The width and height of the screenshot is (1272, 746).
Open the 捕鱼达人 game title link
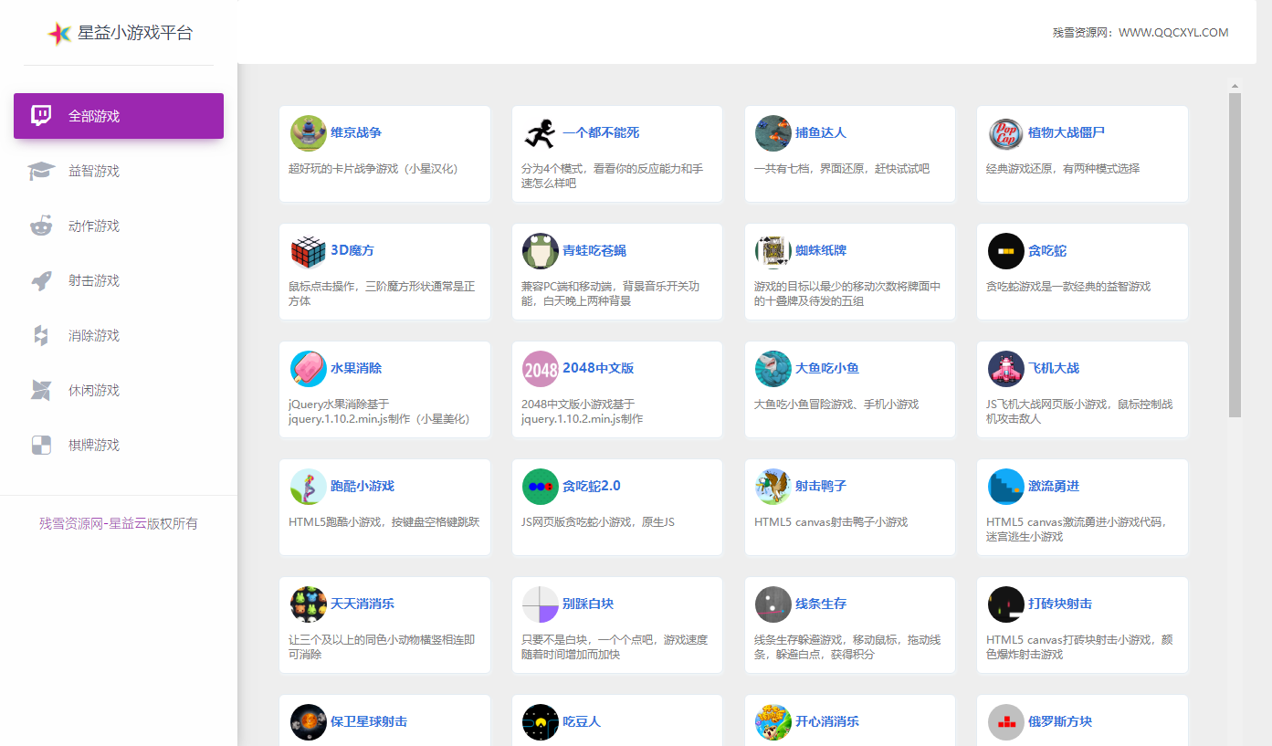pyautogui.click(x=820, y=133)
